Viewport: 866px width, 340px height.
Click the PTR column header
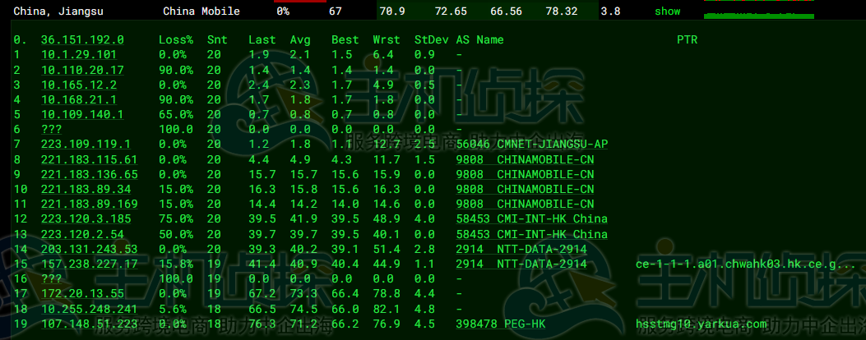click(x=687, y=39)
